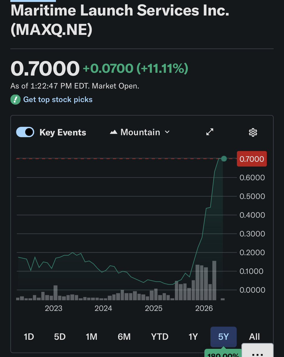Viewport: 284px width, 357px height.
Task: Click the green current price dot on chart
Action: click(224, 159)
